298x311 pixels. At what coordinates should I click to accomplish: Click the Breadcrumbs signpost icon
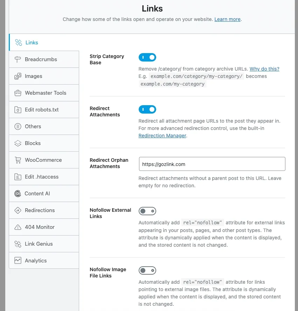pyautogui.click(x=18, y=59)
